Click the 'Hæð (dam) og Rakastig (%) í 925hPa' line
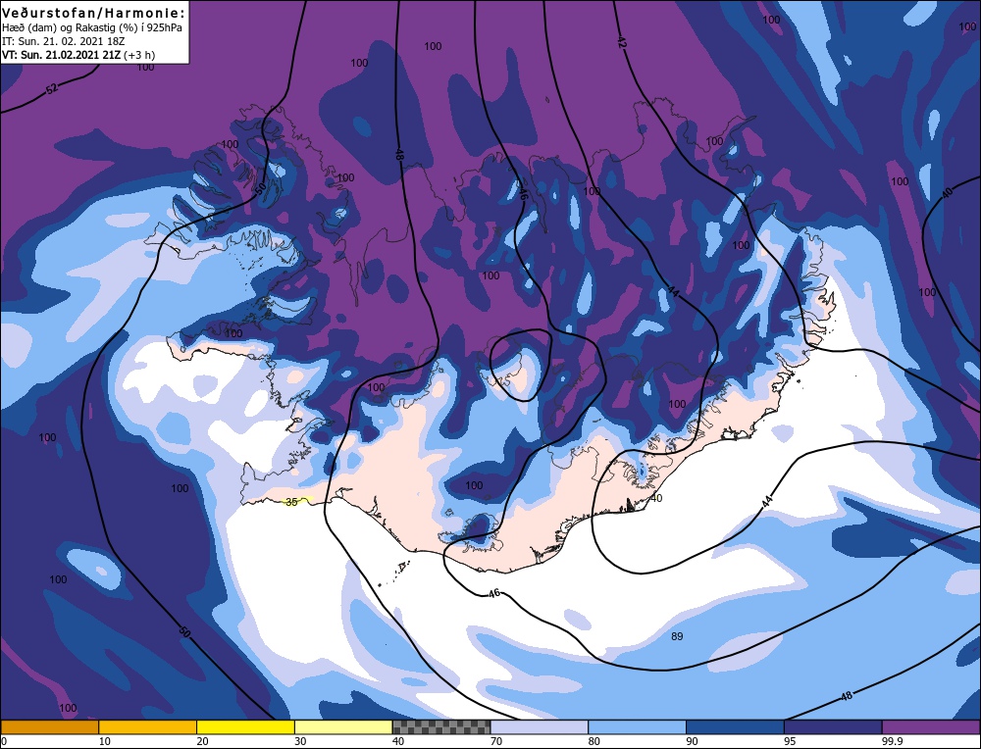The width and height of the screenshot is (981, 749). [x=92, y=28]
